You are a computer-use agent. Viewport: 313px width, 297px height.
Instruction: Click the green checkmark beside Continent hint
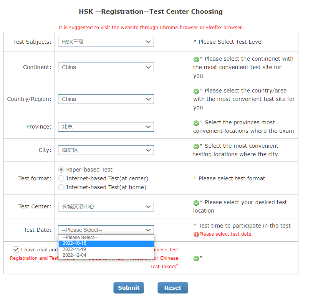(196, 59)
